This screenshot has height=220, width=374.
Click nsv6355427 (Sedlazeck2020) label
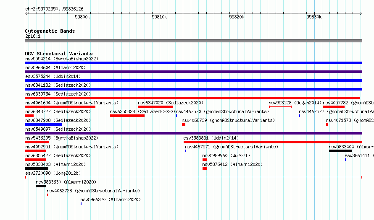pyautogui.click(x=58, y=155)
